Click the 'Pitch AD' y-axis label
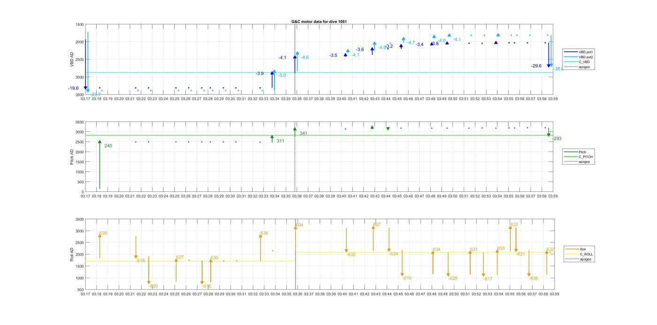Viewport: 657px width, 325px height. (72, 157)
